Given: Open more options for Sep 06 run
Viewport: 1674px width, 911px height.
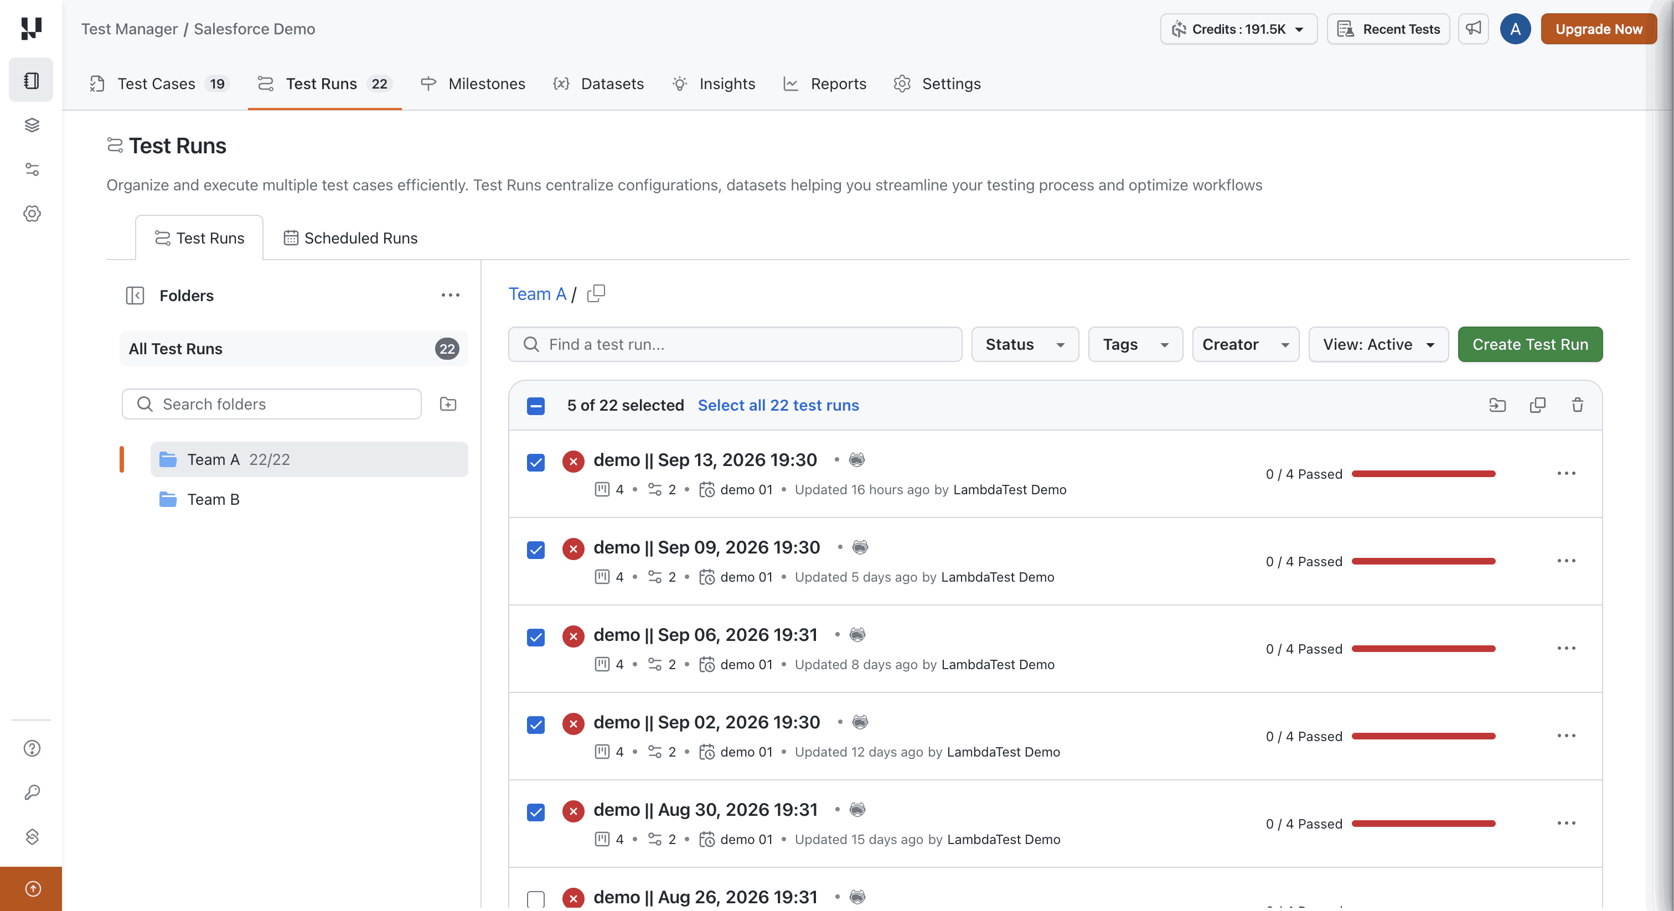Looking at the screenshot, I should tap(1566, 648).
